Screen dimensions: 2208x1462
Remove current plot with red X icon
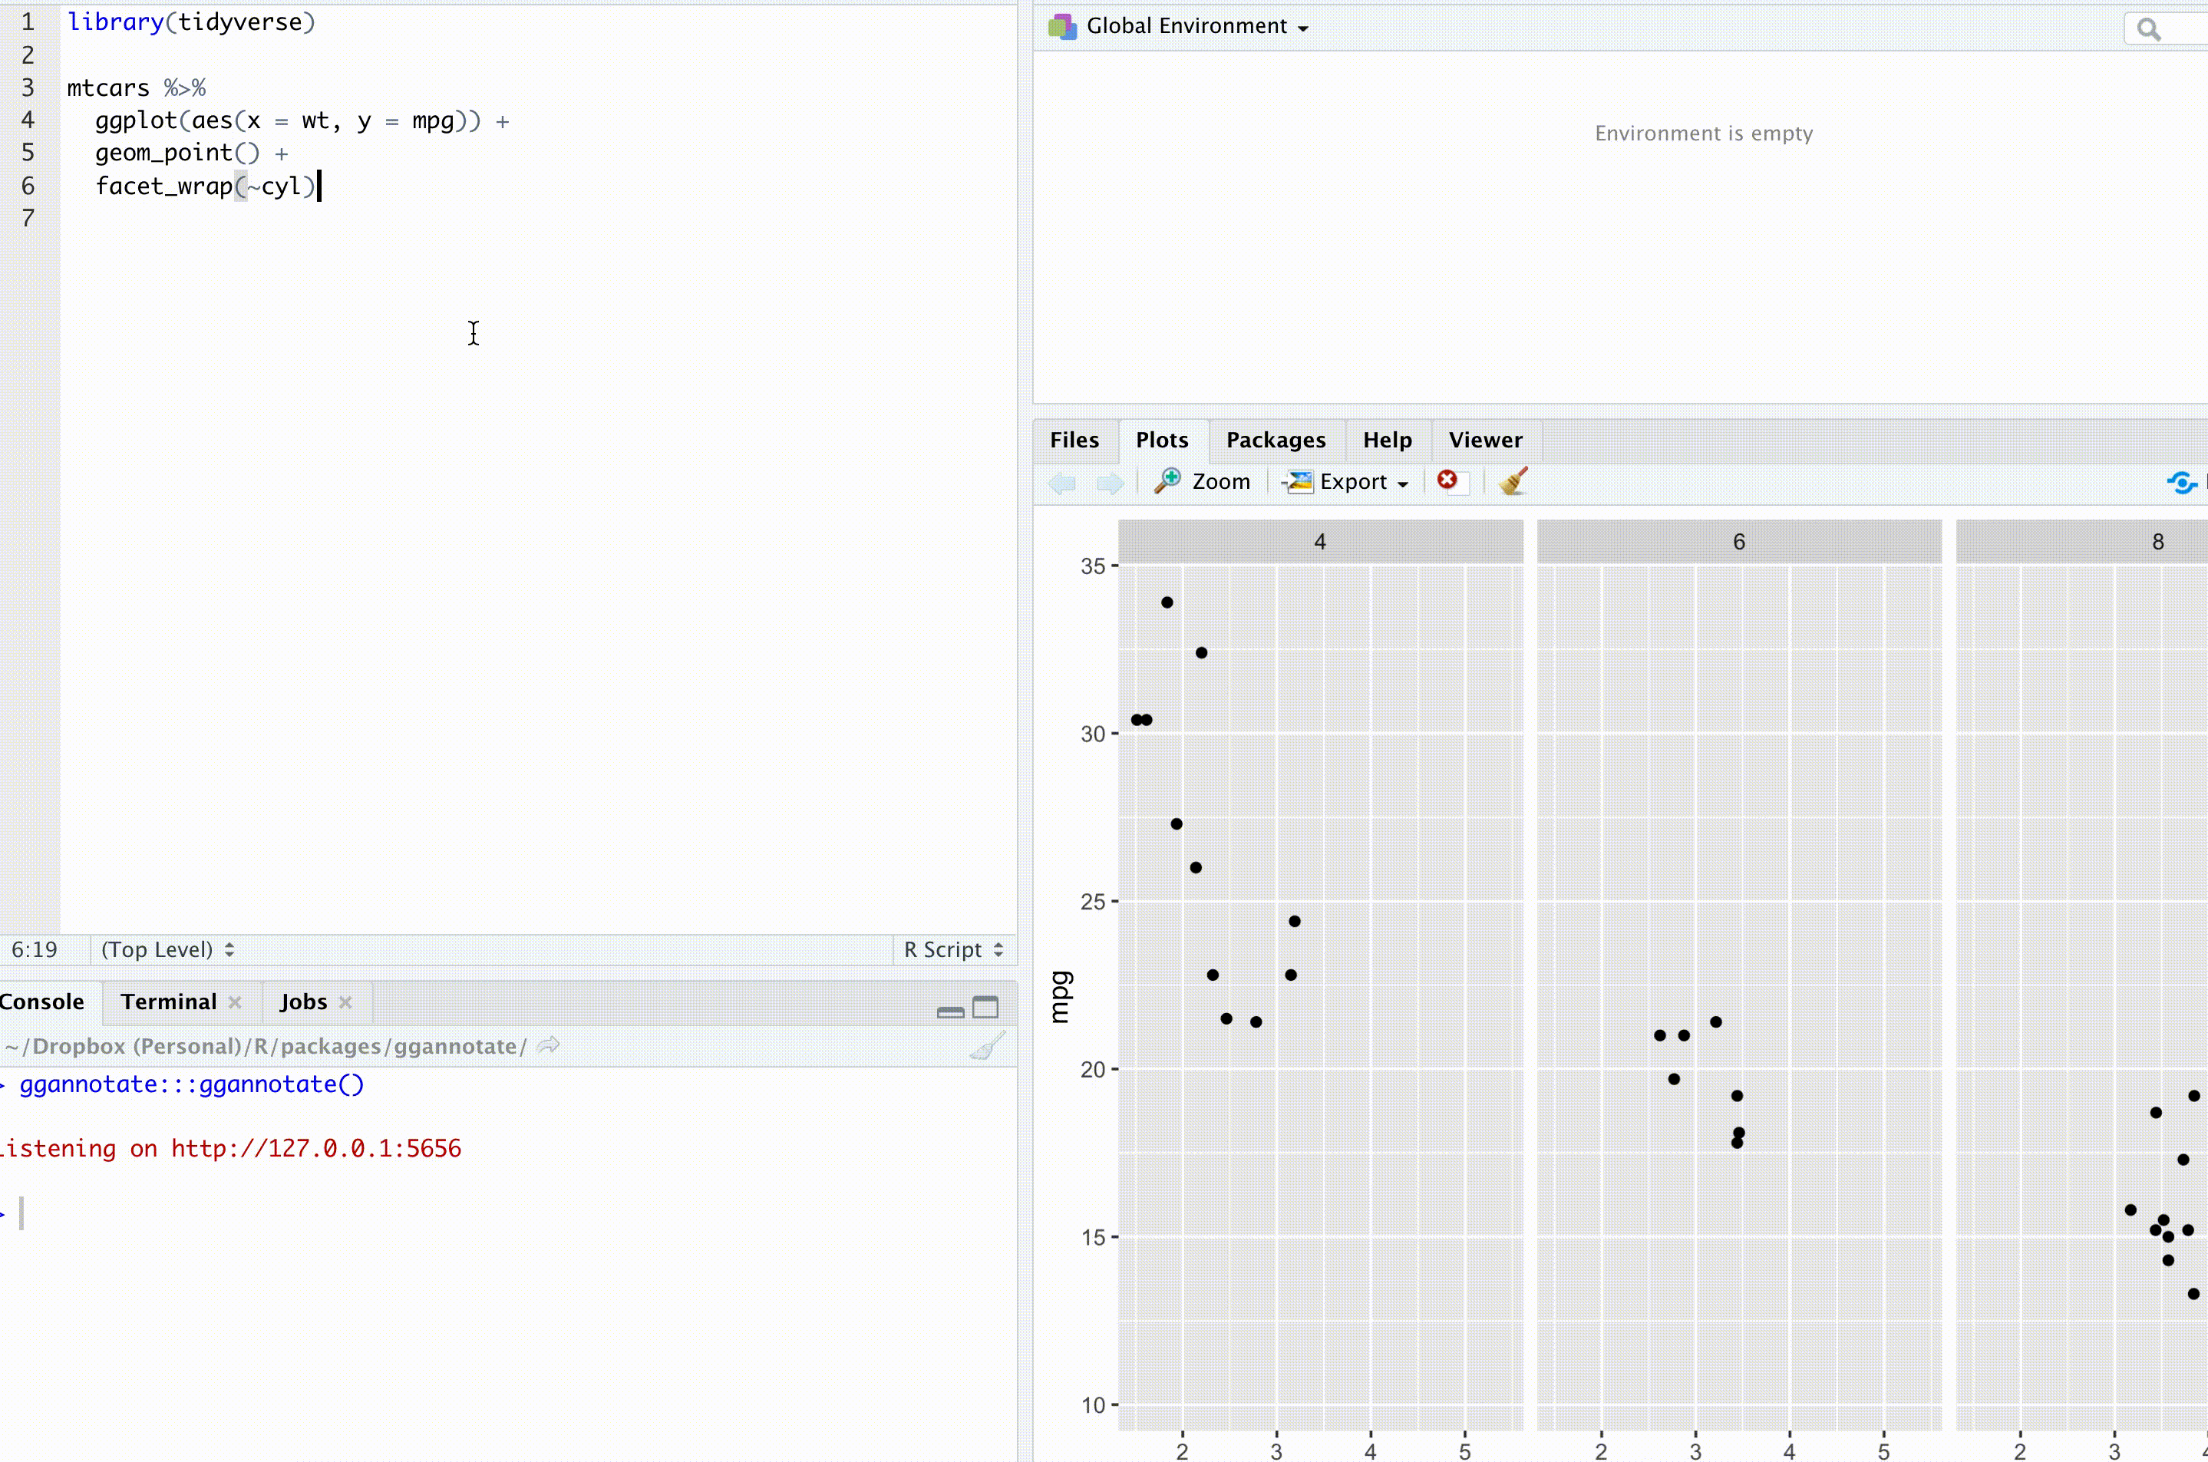[x=1447, y=480]
